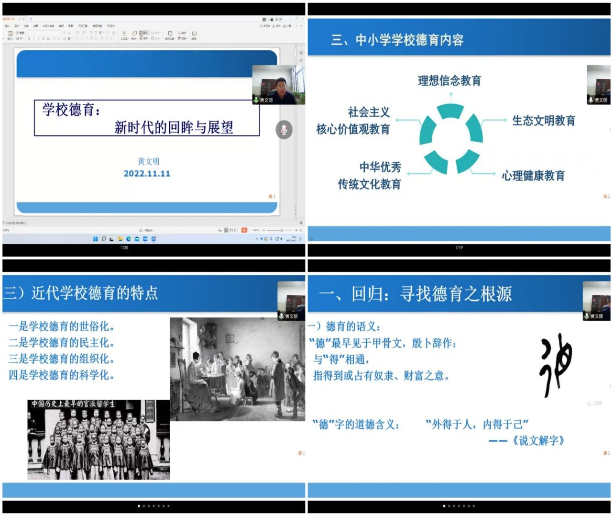Toggle the muted microphone floating button
613x516 pixels.
(x=284, y=130)
